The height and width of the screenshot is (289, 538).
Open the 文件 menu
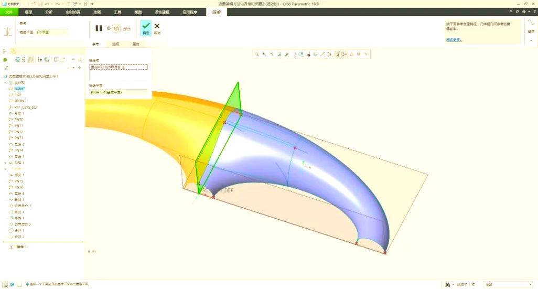tap(9, 12)
